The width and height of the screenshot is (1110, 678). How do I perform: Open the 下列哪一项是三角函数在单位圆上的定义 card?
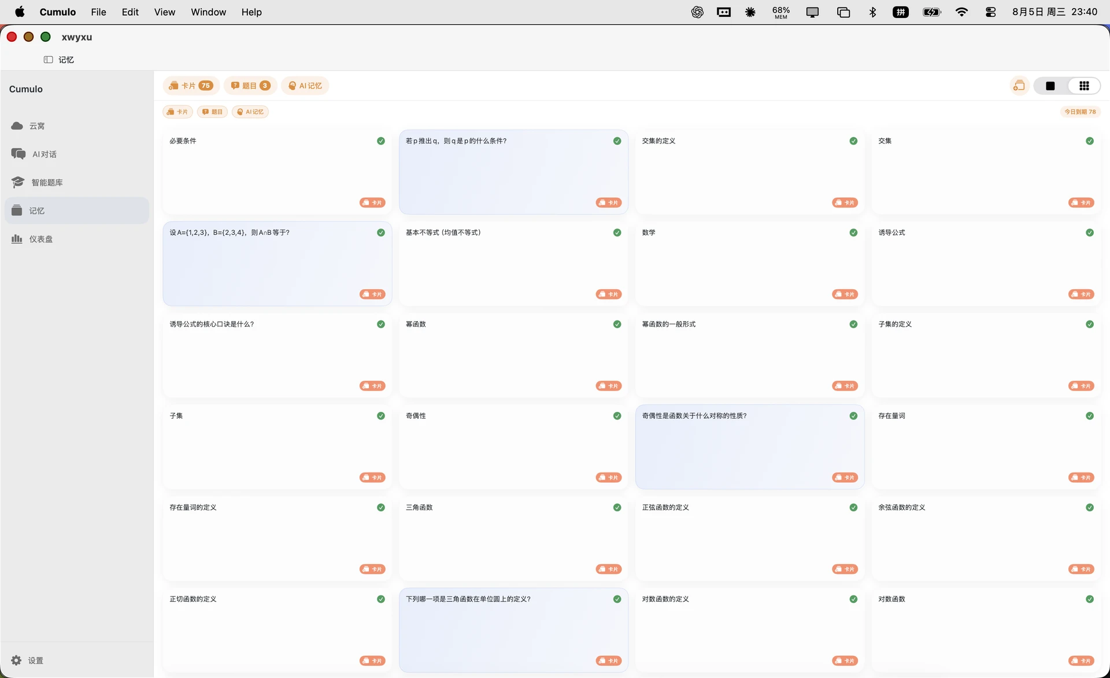[513, 630]
